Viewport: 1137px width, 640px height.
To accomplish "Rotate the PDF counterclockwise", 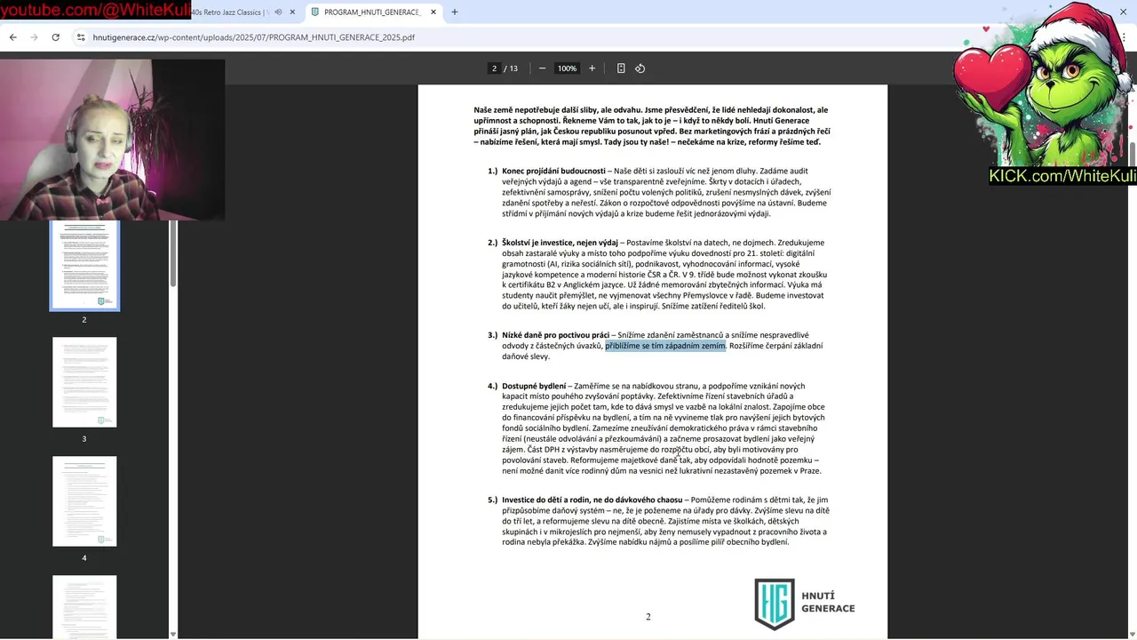I will (x=640, y=68).
